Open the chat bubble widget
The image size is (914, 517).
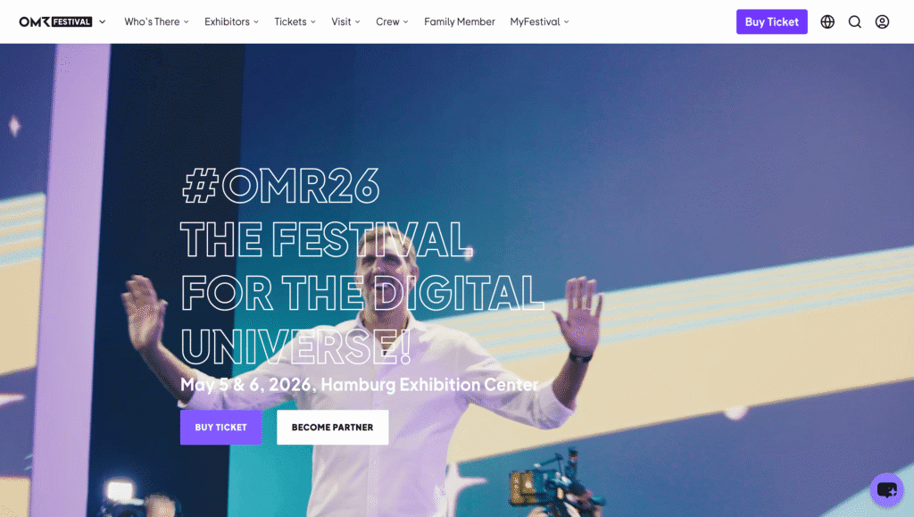tap(886, 489)
